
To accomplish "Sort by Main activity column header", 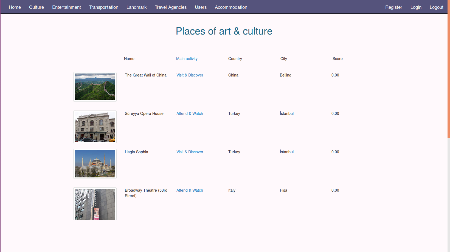I will pos(187,59).
